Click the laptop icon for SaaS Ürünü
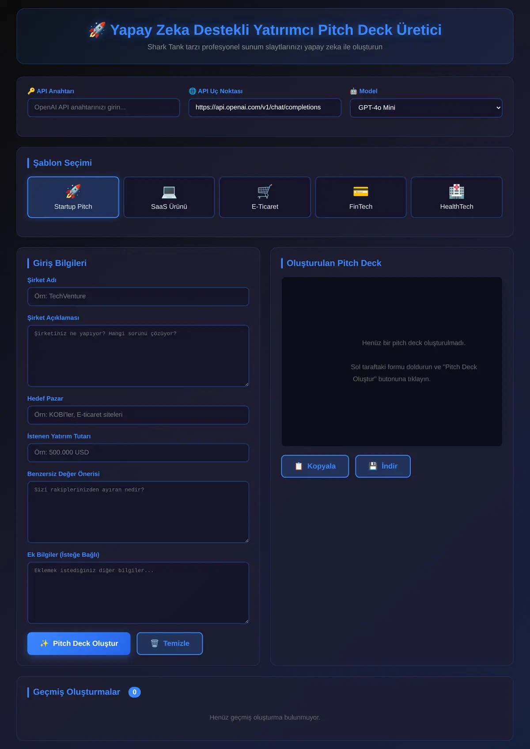 point(169,192)
